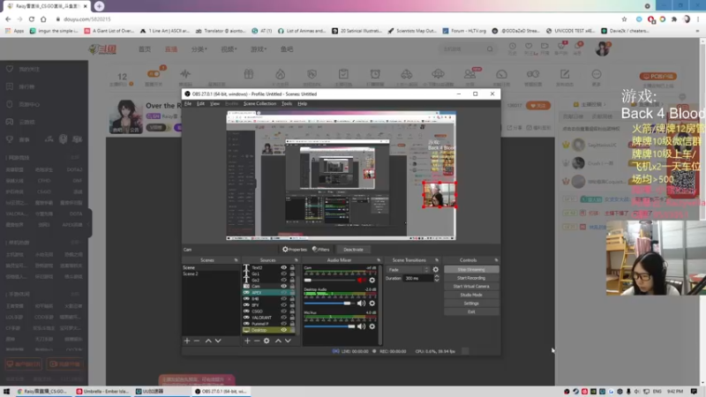Unmute Cam audio in mixer
Image resolution: width=706 pixels, height=397 pixels.
pos(361,280)
